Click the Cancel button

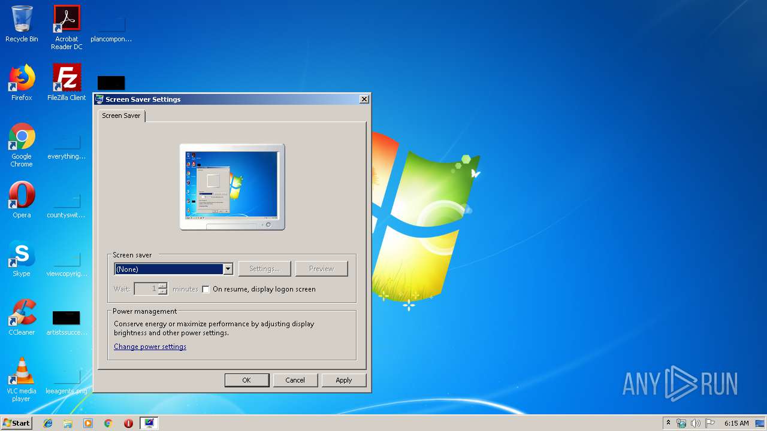pyautogui.click(x=295, y=380)
